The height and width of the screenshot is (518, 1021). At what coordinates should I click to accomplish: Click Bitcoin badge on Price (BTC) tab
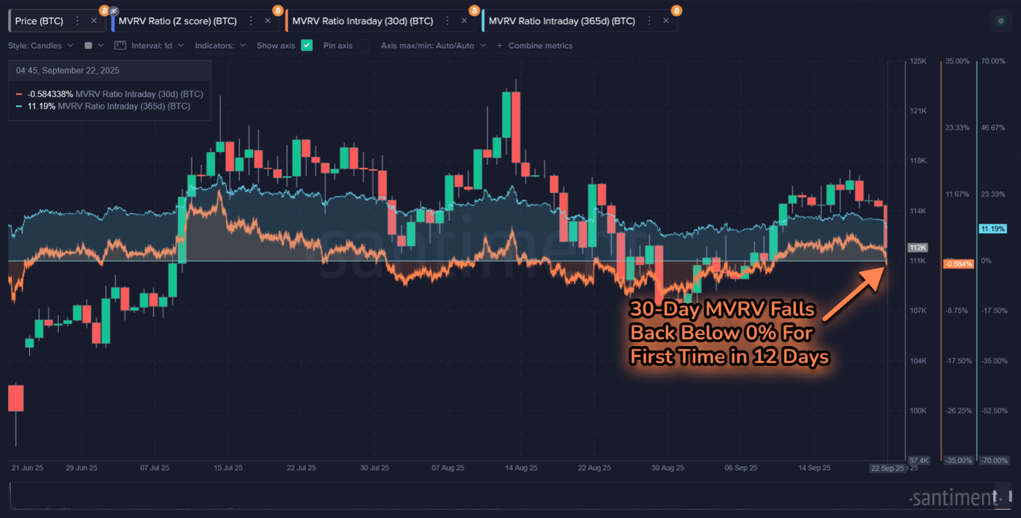pyautogui.click(x=104, y=11)
